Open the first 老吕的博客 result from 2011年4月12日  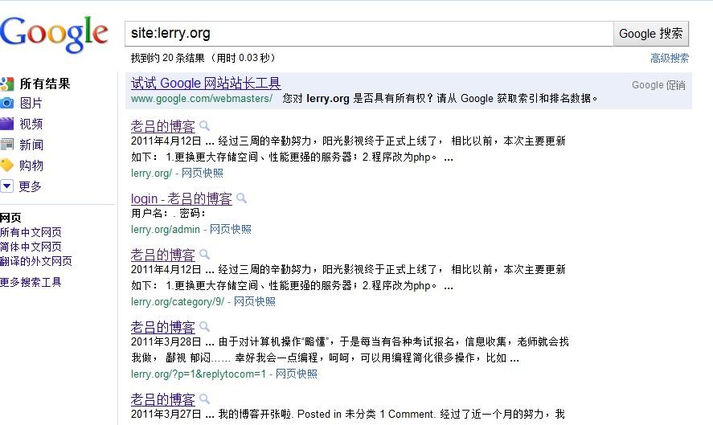pos(163,126)
